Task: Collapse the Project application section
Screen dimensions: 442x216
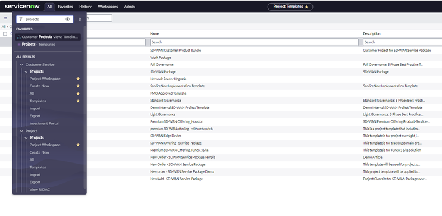Action: (21, 131)
